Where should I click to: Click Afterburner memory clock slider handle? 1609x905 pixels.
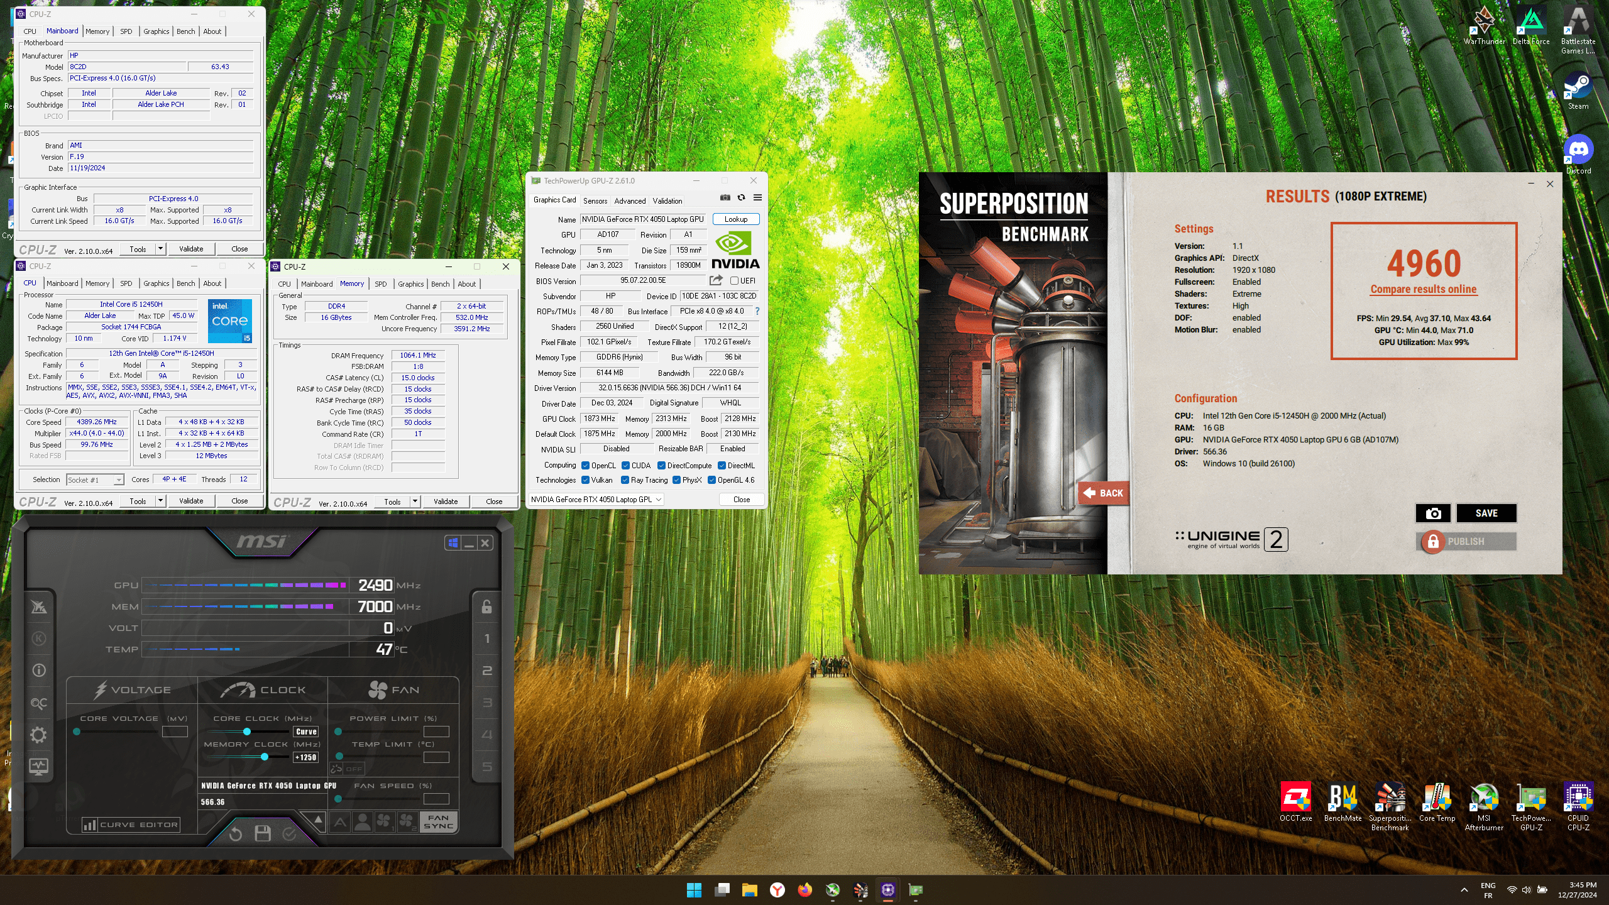click(265, 757)
